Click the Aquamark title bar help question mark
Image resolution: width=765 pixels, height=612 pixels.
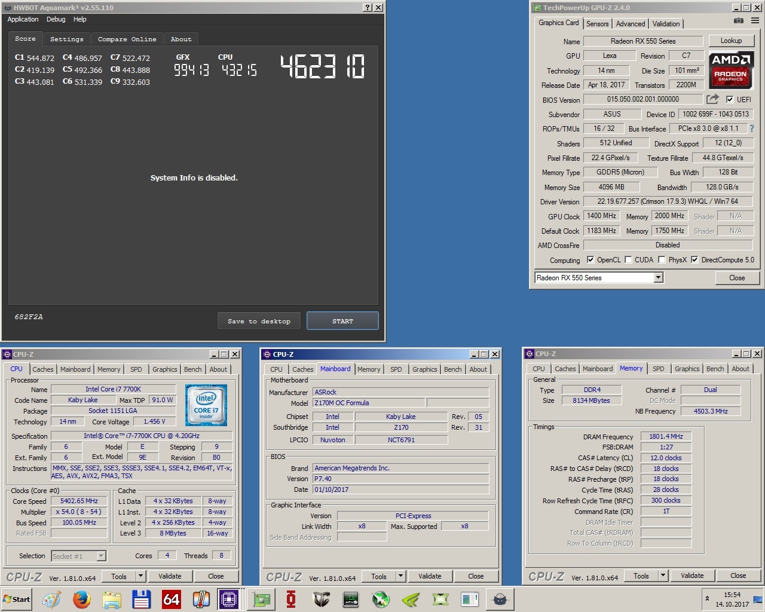pos(368,7)
